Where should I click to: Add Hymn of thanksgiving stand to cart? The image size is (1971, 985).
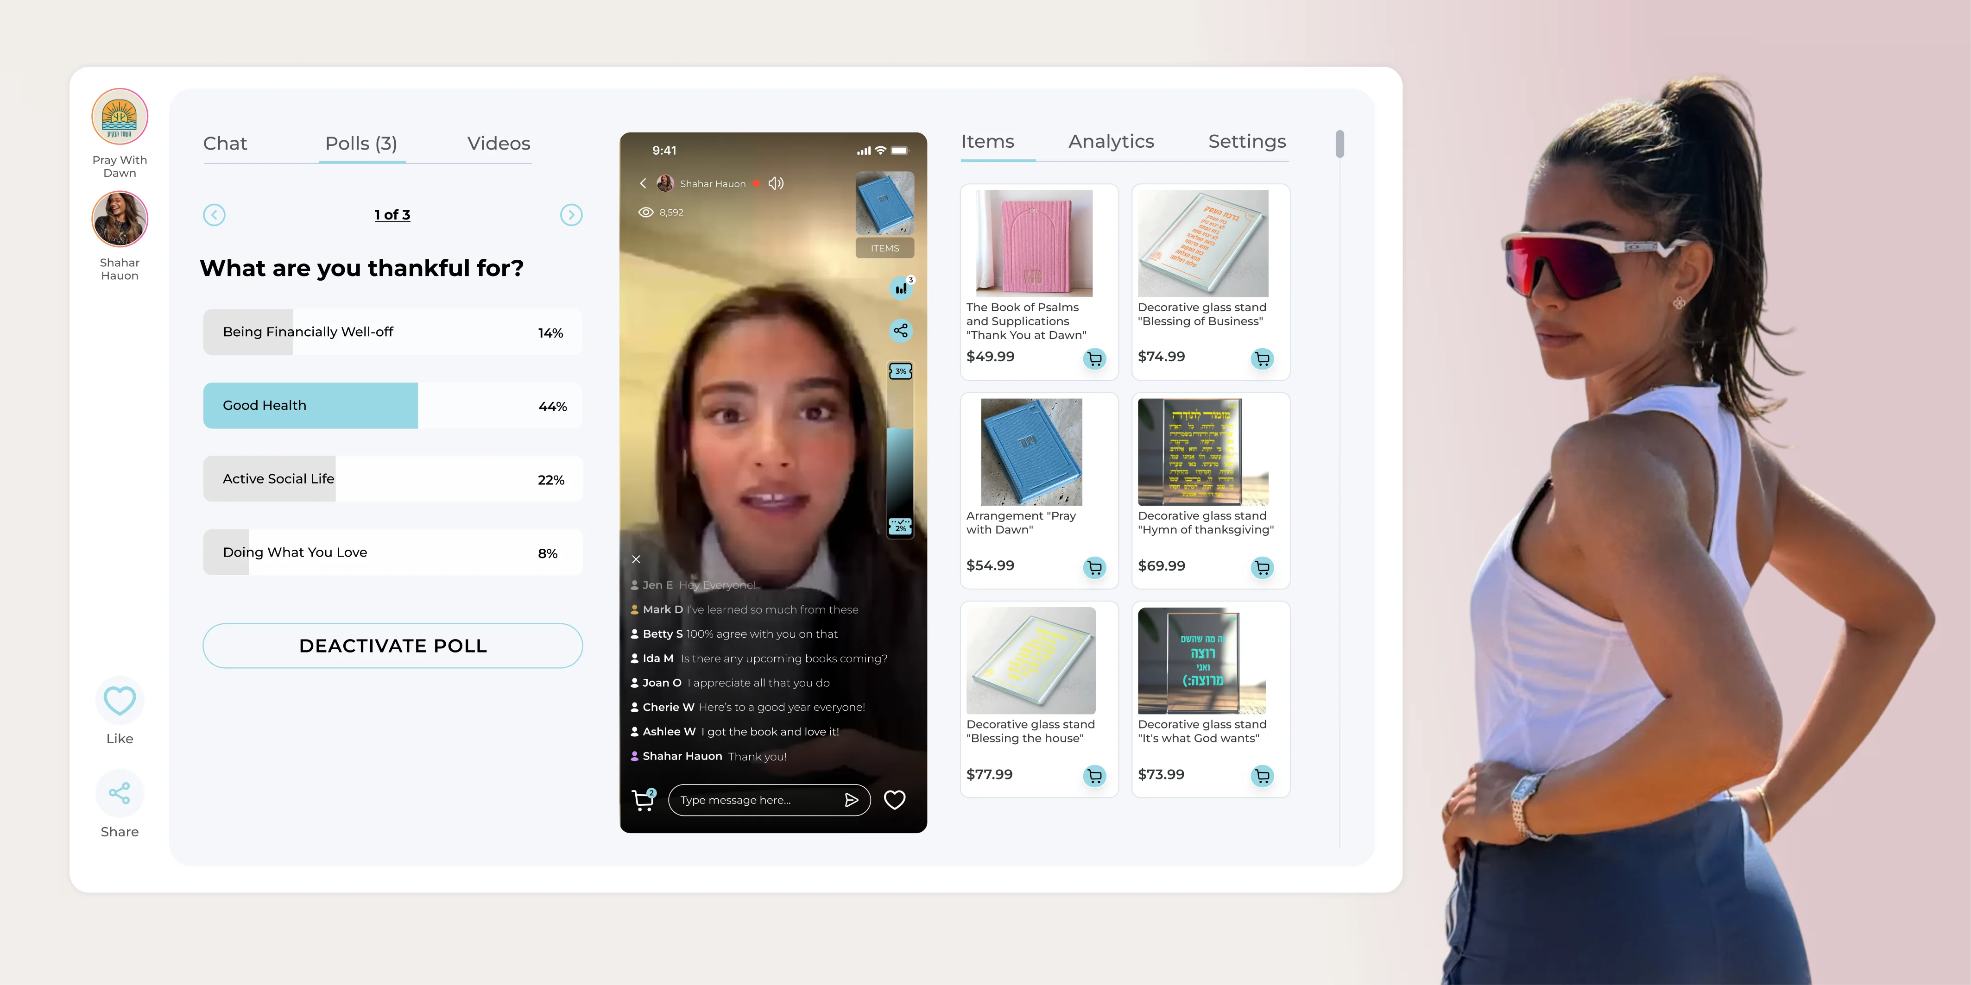1262,567
